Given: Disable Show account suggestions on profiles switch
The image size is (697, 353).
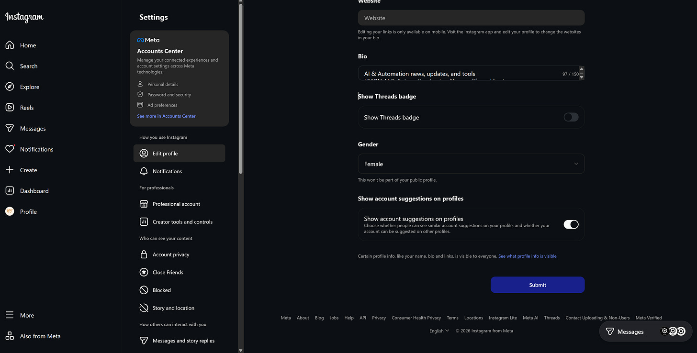Looking at the screenshot, I should 571,224.
